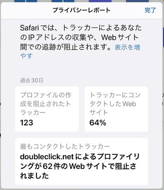Click the rightmost dark blue tab above sheet
Image resolution: width=164 pixels, height=190 pixels.
(x=137, y=1)
